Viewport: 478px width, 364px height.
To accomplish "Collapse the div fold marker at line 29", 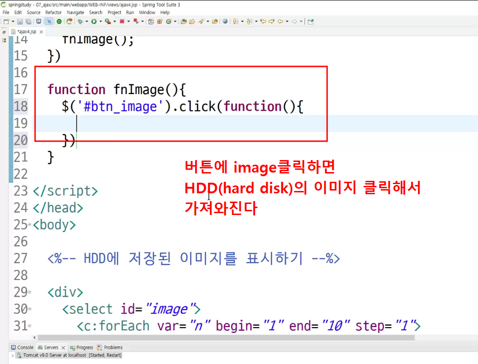I will tap(30, 292).
